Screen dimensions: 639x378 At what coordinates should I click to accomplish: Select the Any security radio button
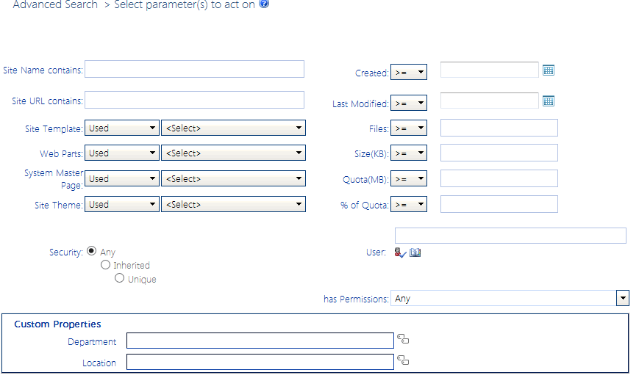tap(92, 250)
